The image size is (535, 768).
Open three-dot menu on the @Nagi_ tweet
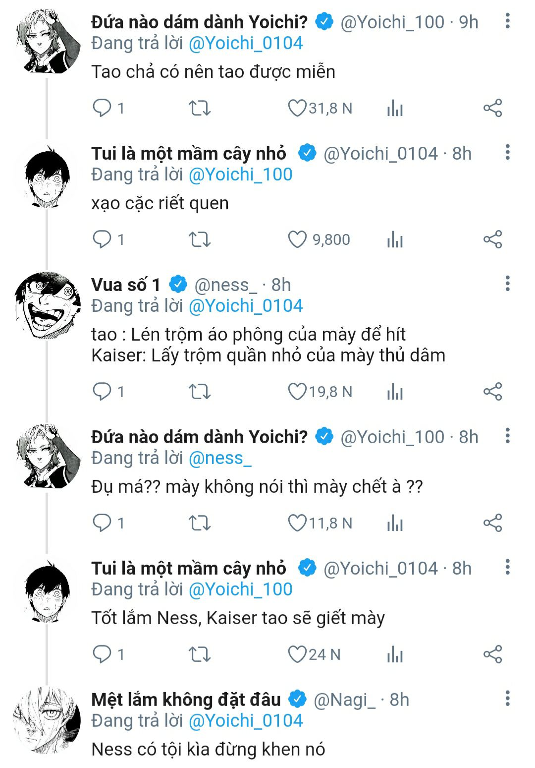coord(507,699)
